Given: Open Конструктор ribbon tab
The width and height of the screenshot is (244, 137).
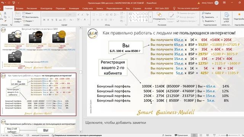Looking at the screenshot, I should pyautogui.click(x=46, y=8).
